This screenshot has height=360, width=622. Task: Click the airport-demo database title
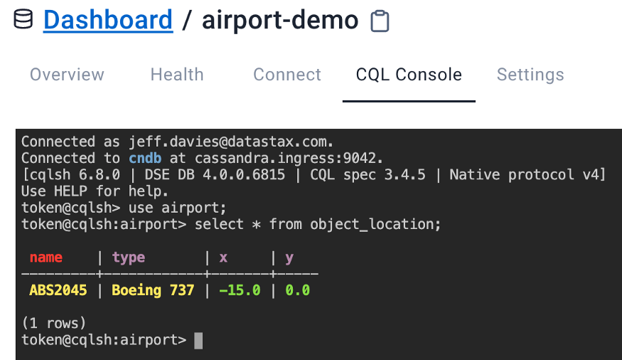pos(280,19)
